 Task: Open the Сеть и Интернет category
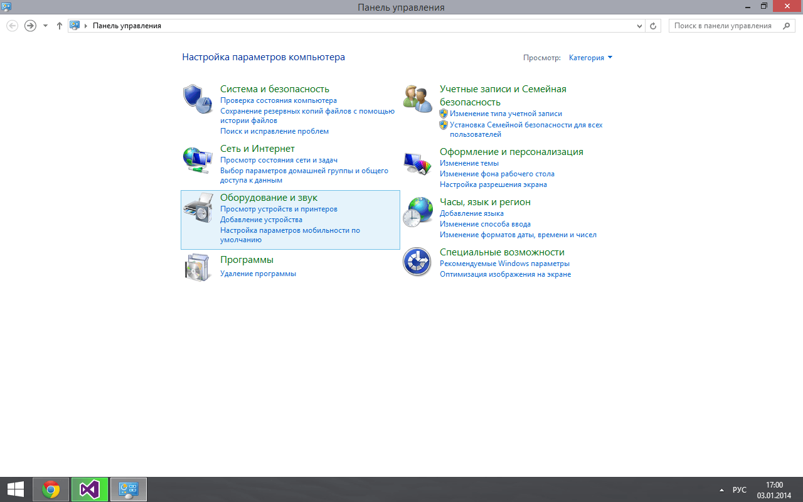[x=257, y=149]
